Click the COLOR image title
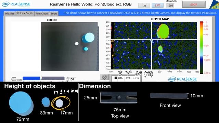The width and height of the screenshot is (219, 123). tap(52, 20)
